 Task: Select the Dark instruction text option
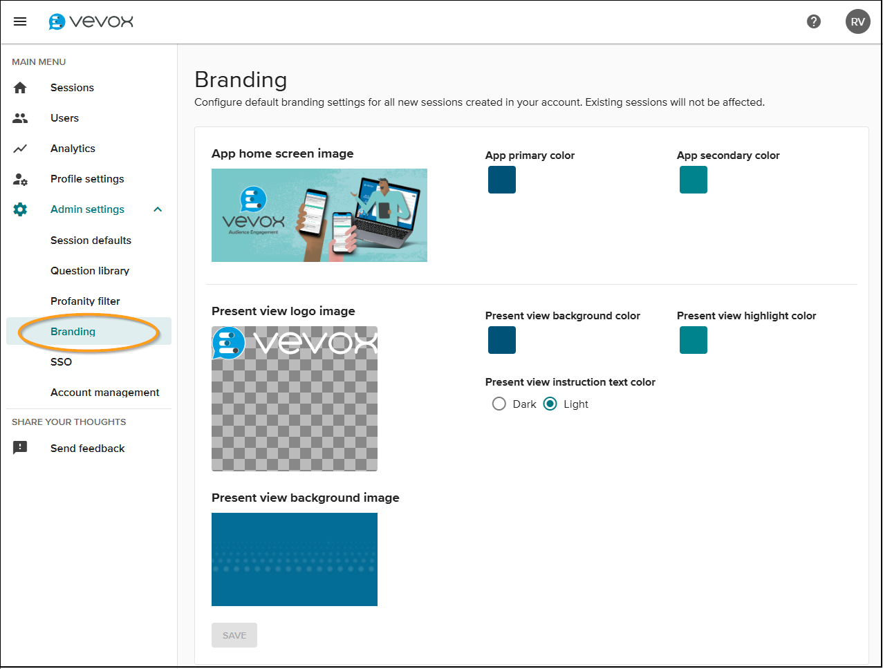pos(499,404)
